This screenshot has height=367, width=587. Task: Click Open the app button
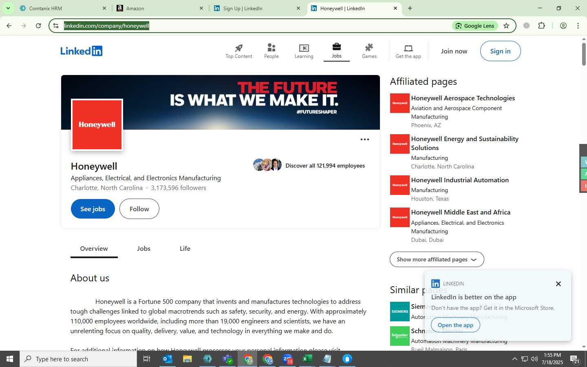455,325
